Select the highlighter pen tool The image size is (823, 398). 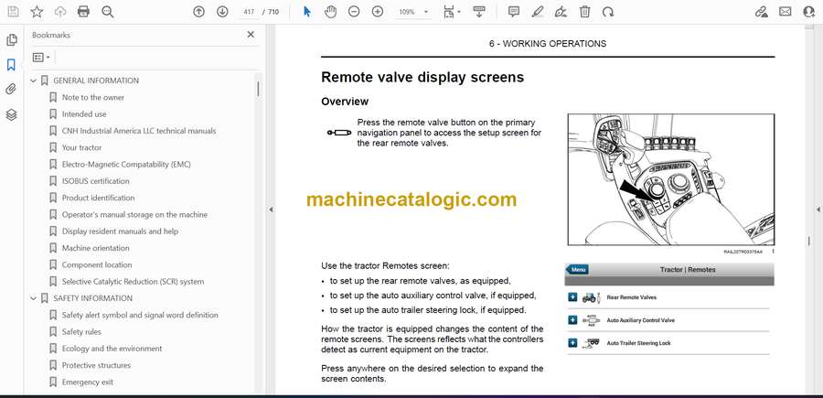538,12
